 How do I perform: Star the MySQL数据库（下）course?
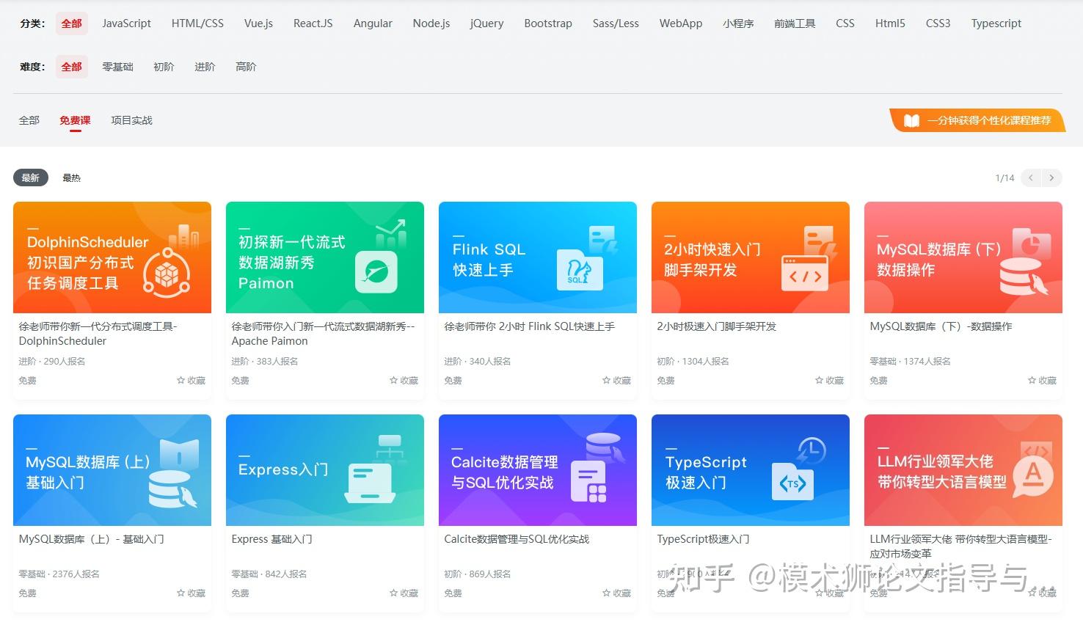click(1032, 381)
